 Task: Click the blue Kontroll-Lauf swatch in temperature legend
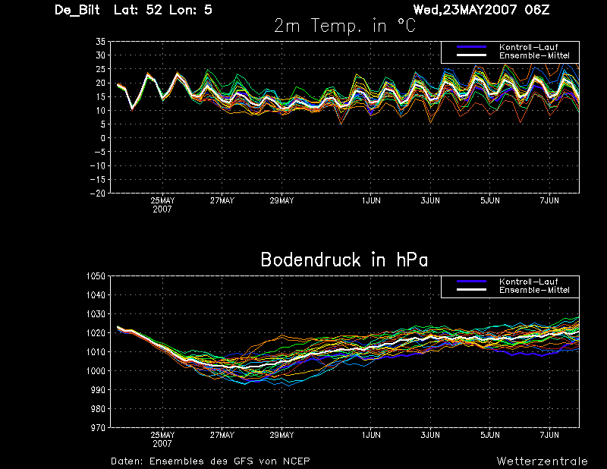pos(471,47)
